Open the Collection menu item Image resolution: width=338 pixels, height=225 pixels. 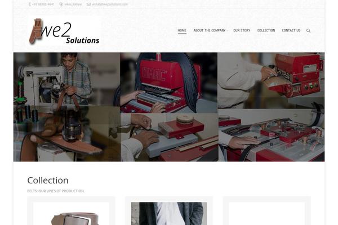(266, 30)
